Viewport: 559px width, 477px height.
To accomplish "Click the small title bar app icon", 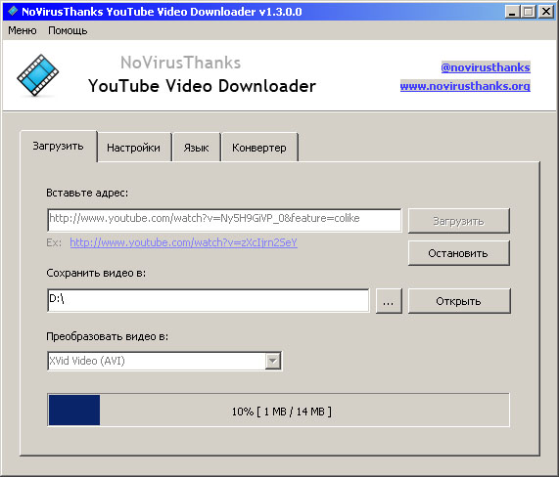I will [13, 11].
